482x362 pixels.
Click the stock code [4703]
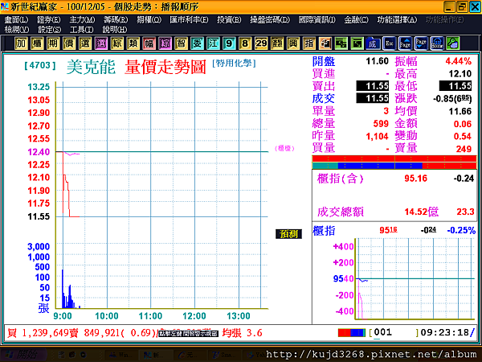point(40,65)
